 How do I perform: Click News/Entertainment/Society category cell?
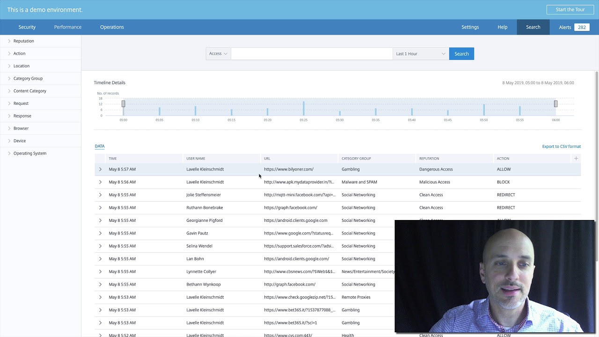368,271
